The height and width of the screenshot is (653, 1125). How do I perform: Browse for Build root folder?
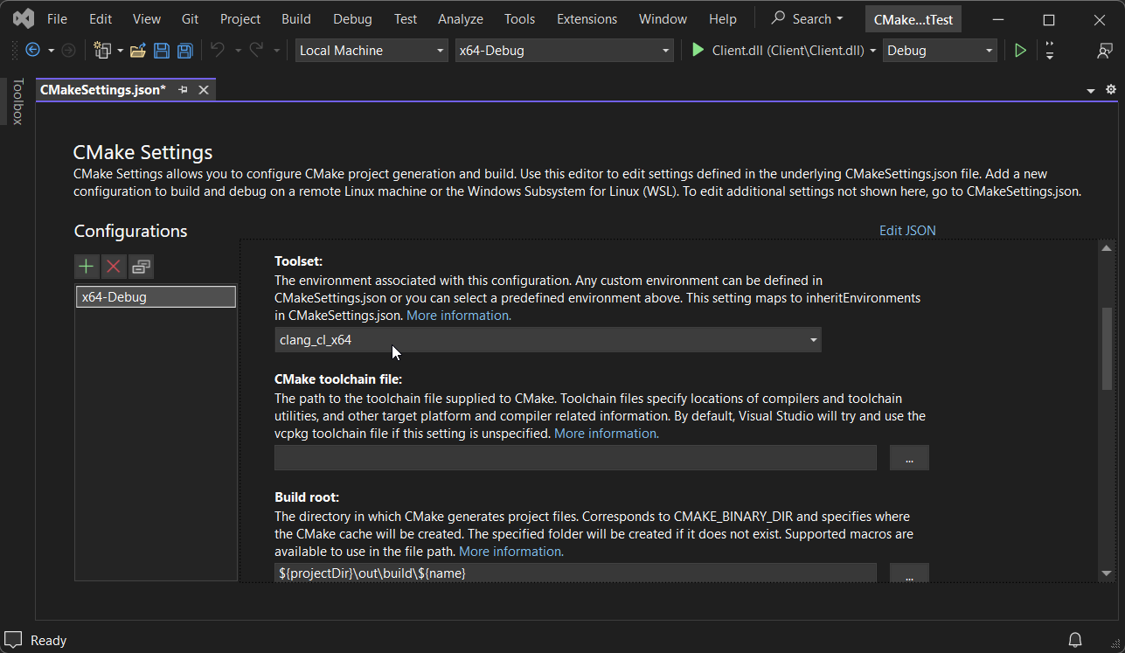[x=909, y=573]
